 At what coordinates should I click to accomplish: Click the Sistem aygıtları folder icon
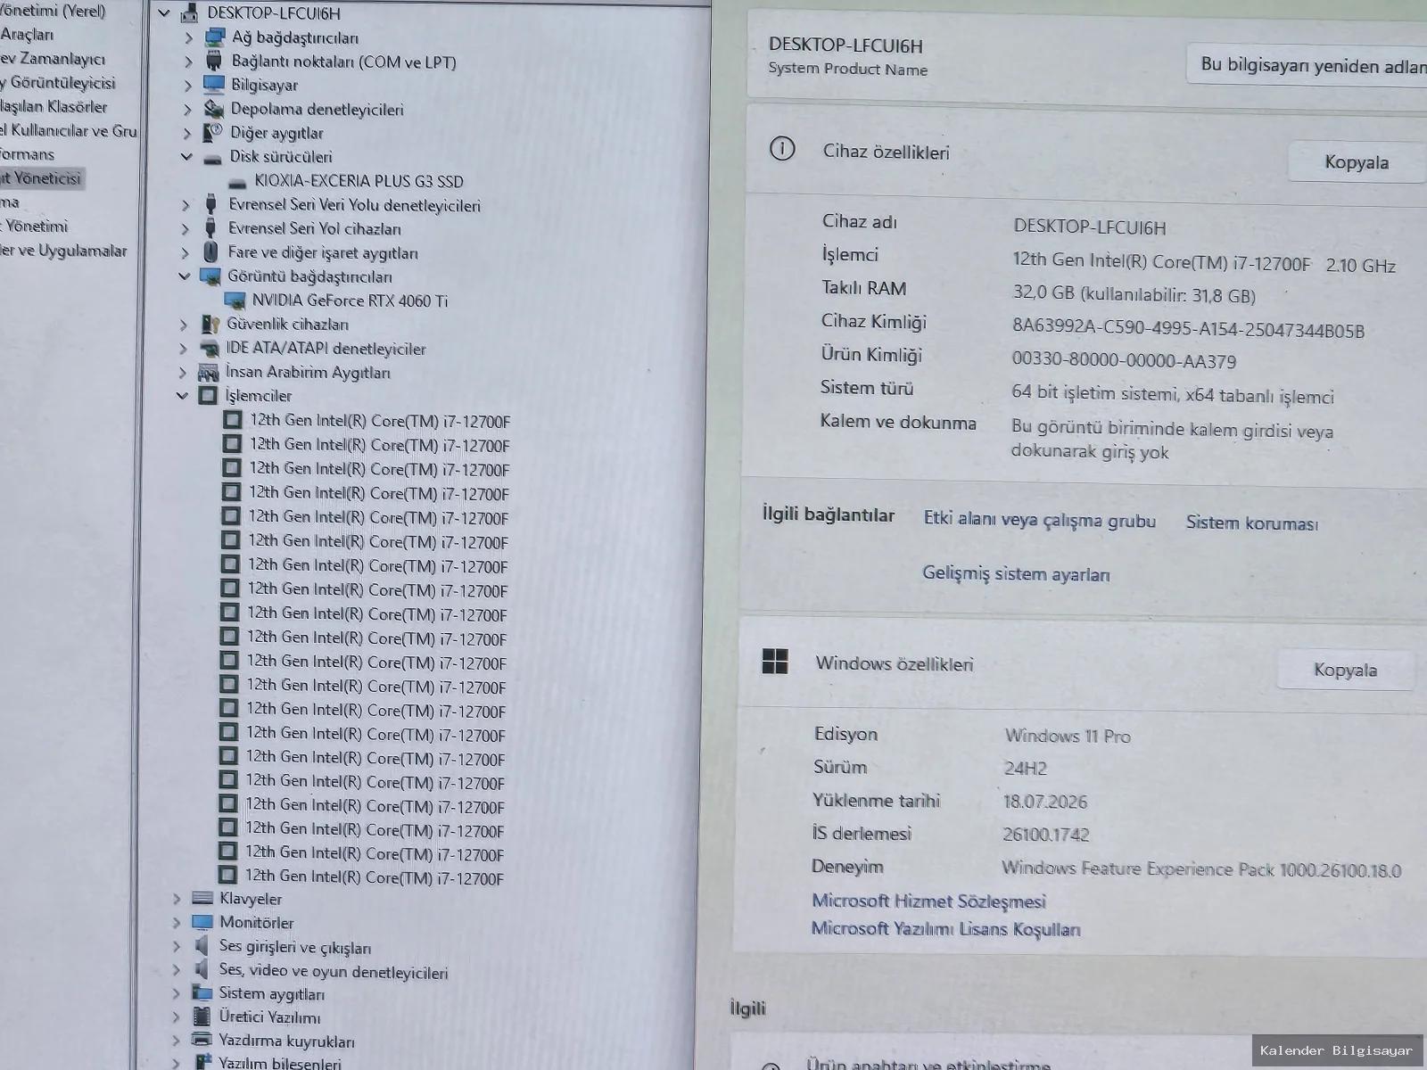coord(202,993)
